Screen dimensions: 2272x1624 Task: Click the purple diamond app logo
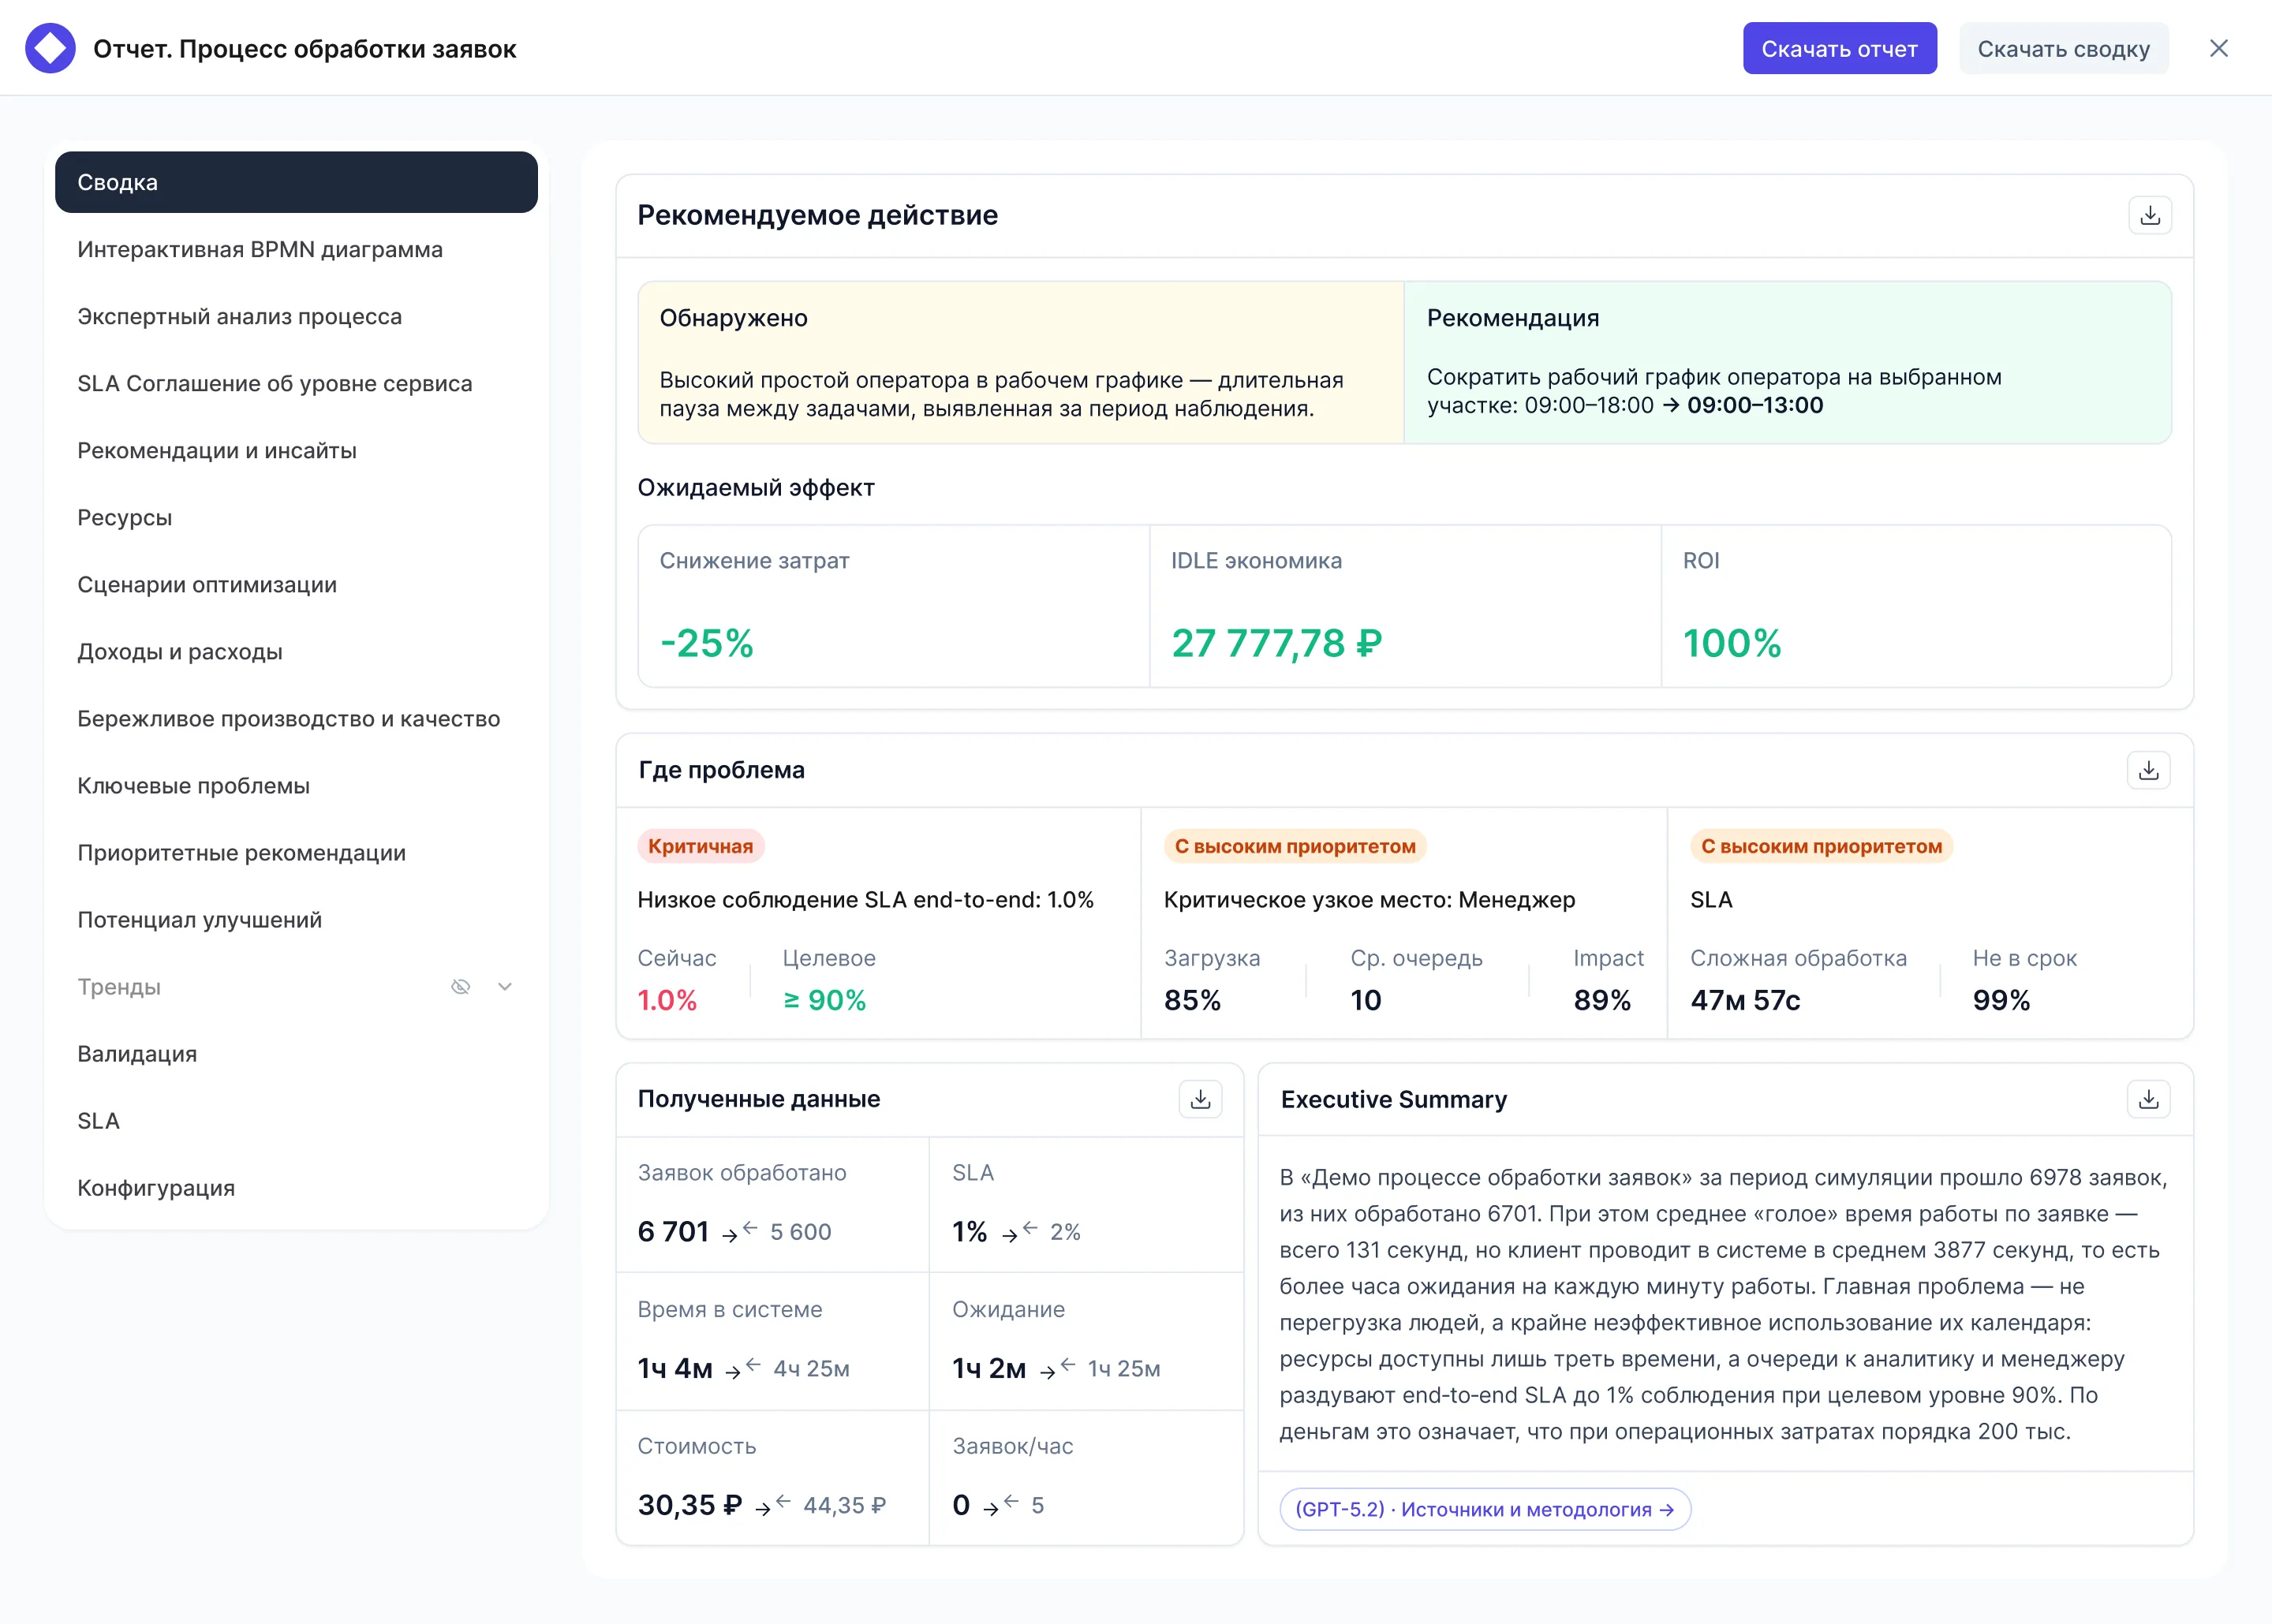pyautogui.click(x=50, y=48)
